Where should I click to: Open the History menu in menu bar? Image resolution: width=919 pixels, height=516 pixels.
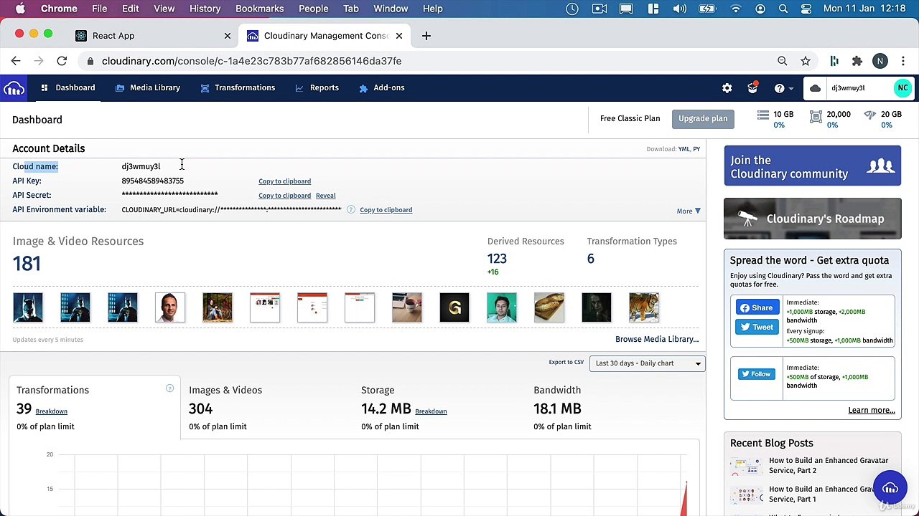205,9
